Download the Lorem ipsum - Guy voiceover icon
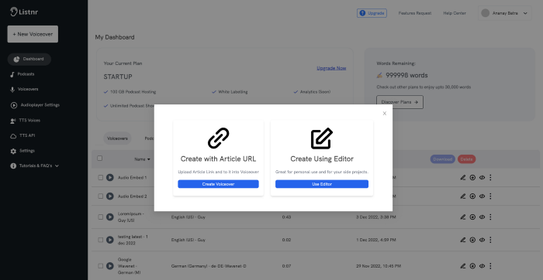543x280 pixels. click(x=472, y=217)
